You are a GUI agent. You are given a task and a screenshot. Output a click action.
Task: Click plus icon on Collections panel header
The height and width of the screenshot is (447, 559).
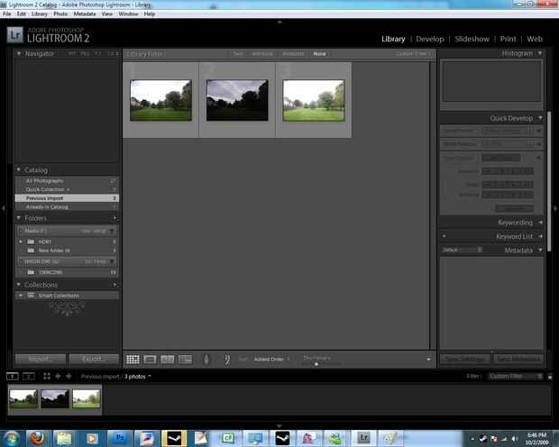point(115,285)
